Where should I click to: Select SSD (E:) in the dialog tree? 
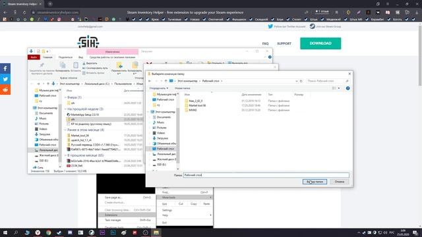pos(162,165)
